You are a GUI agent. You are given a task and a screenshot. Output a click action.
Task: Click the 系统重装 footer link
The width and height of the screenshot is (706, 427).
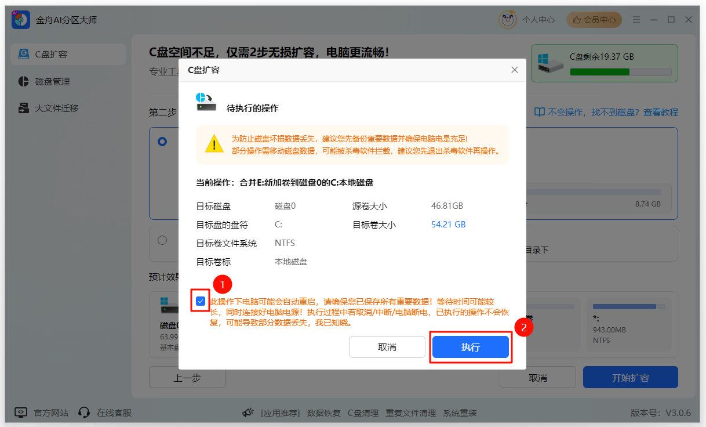[x=460, y=413]
